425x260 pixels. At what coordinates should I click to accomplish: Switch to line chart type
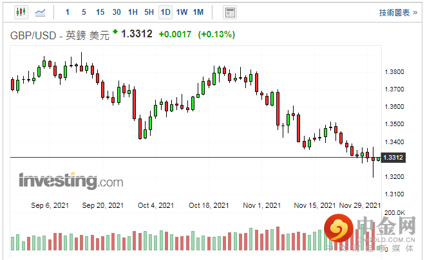[x=40, y=12]
